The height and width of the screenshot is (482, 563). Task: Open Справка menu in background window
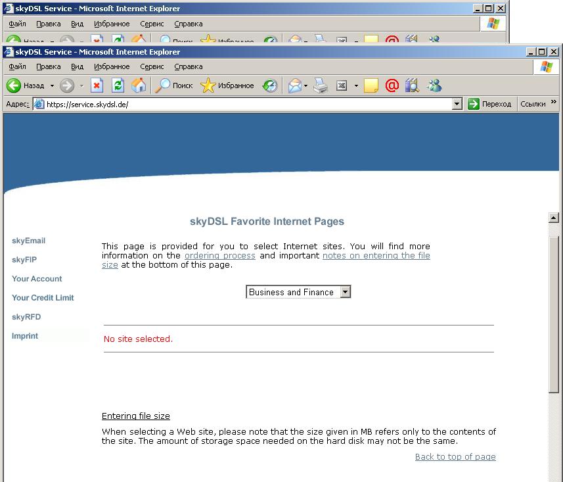tap(189, 24)
